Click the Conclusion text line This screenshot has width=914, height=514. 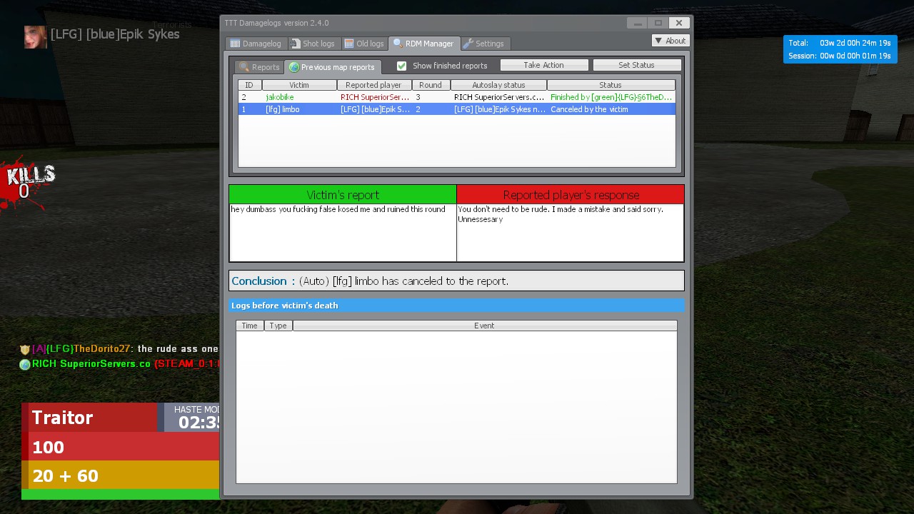pyautogui.click(x=456, y=281)
